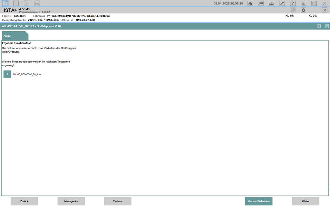
Task: Open the help question mark
Action: click(x=293, y=3)
